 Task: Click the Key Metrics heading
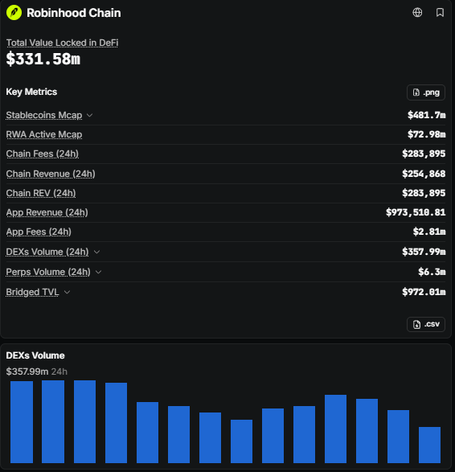(x=31, y=92)
